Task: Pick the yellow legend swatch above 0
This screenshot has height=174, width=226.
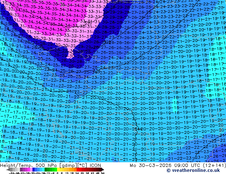Action: pos(58,169)
